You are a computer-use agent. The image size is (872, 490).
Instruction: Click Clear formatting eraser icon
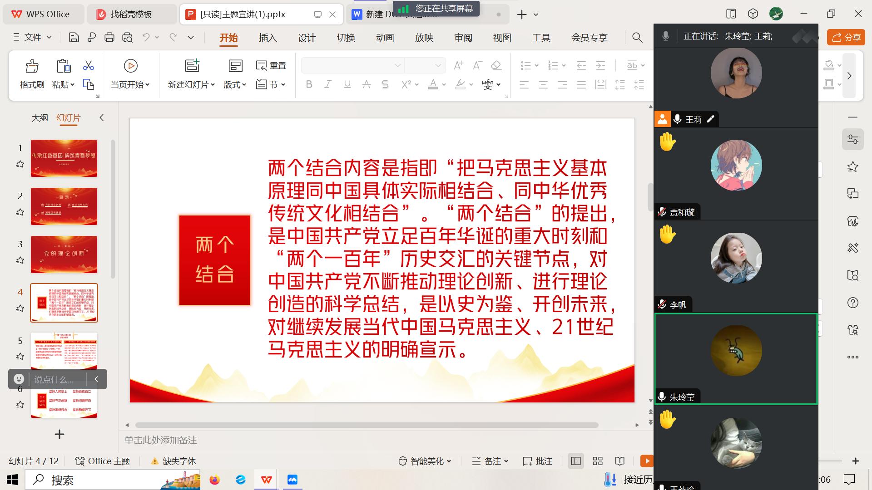point(496,66)
